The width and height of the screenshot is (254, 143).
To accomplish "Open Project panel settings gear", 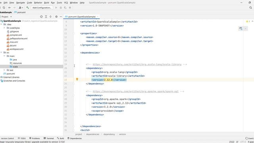I will click(56, 17).
